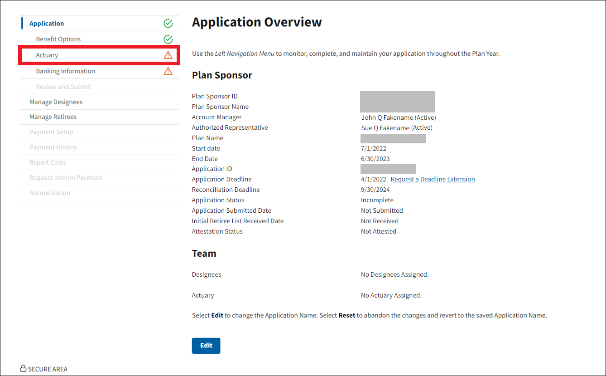The image size is (606, 376).
Task: Click the orange warning icon beside Actuary
Action: click(168, 55)
